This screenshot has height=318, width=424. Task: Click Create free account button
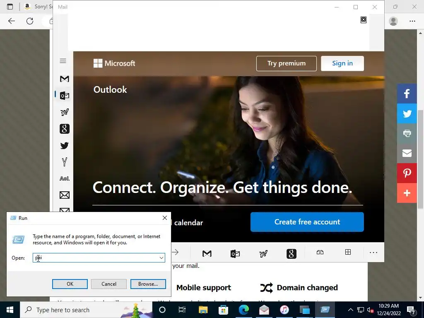click(307, 222)
